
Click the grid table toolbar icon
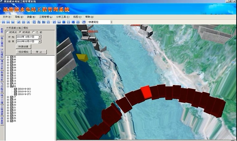point(68,22)
